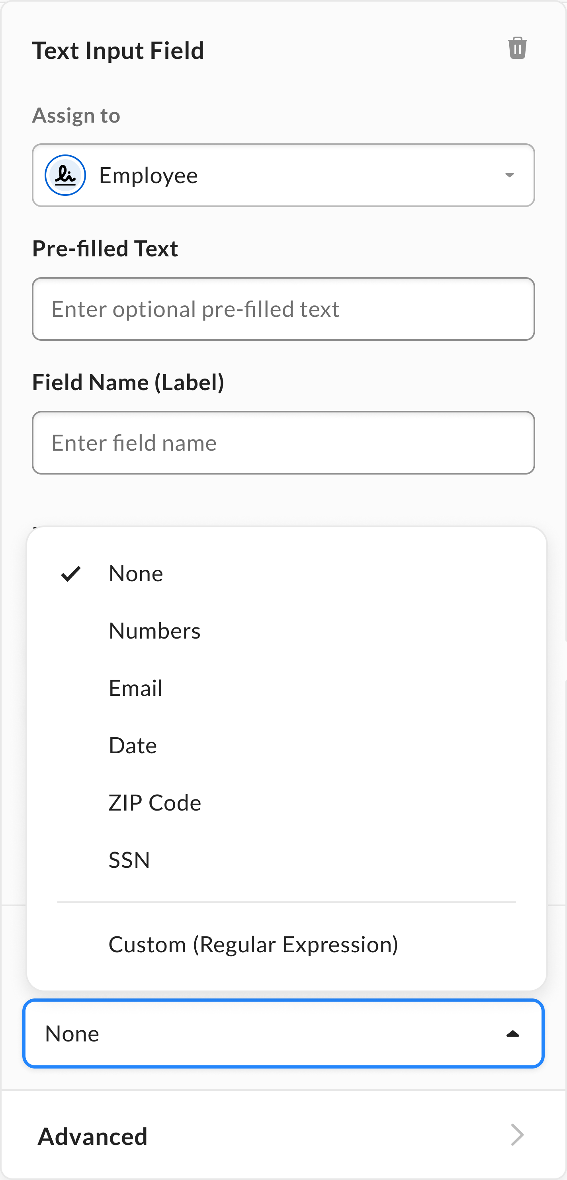Select SSN from the list
The height and width of the screenshot is (1180, 567).
[129, 860]
